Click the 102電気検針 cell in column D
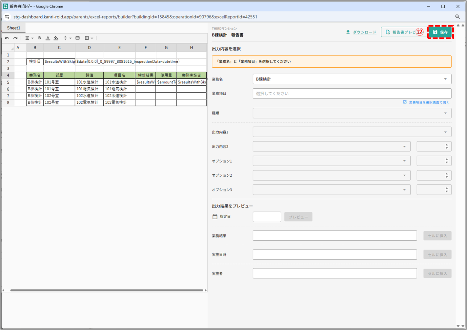 [89, 102]
